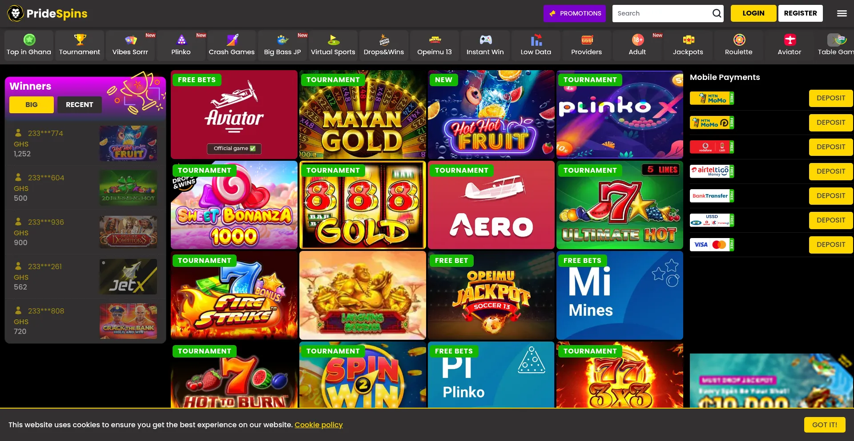Open the Cookie policy link
854x441 pixels.
pos(318,425)
